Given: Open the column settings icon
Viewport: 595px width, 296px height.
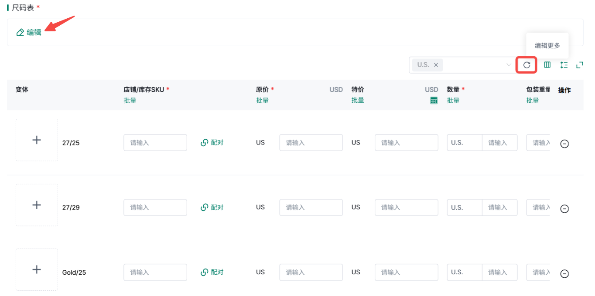Looking at the screenshot, I should click(x=547, y=65).
